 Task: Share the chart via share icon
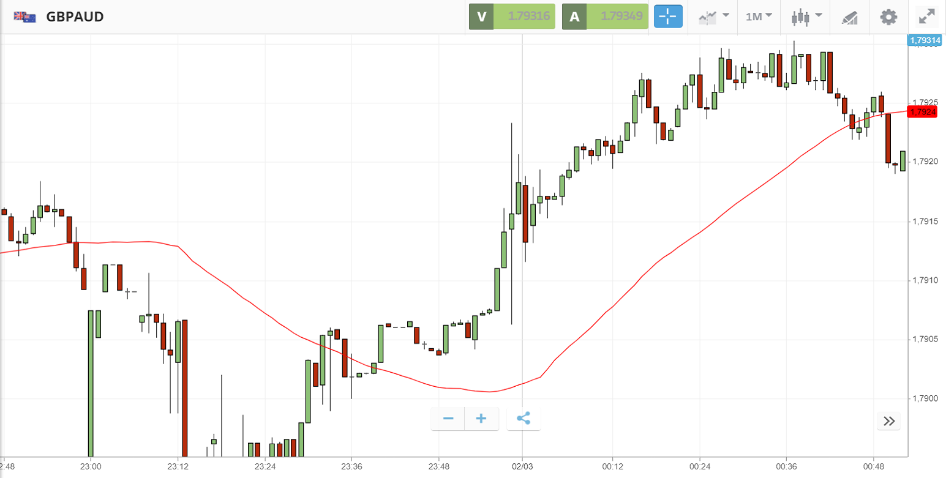[524, 419]
